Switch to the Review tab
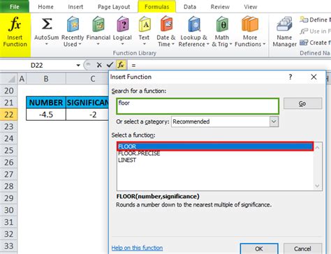The image size is (331, 254). point(220,7)
